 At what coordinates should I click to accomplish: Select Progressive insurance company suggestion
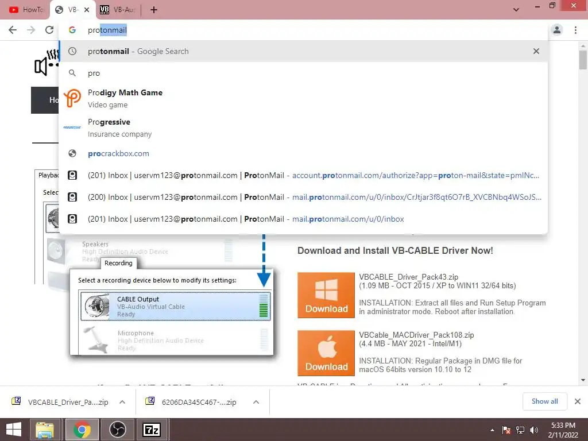coord(303,127)
